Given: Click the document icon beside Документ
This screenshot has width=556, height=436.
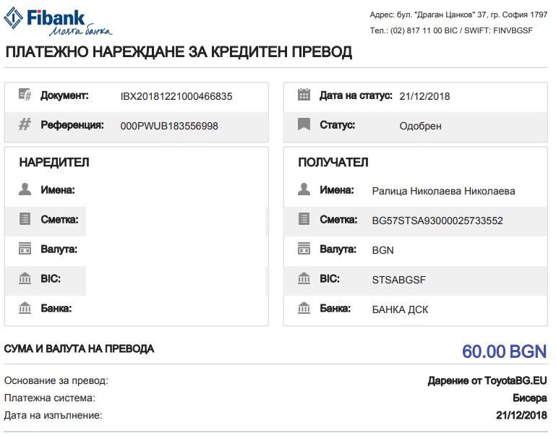Looking at the screenshot, I should (x=25, y=95).
